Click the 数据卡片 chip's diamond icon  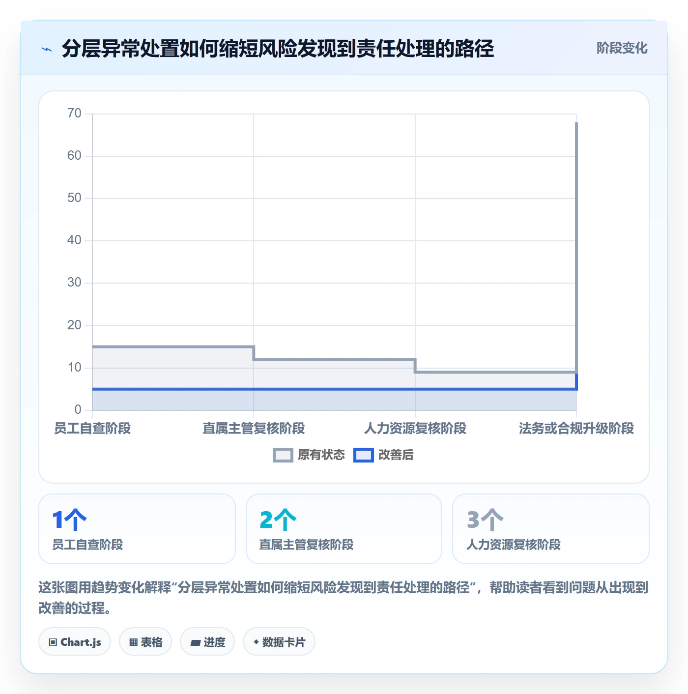[256, 642]
